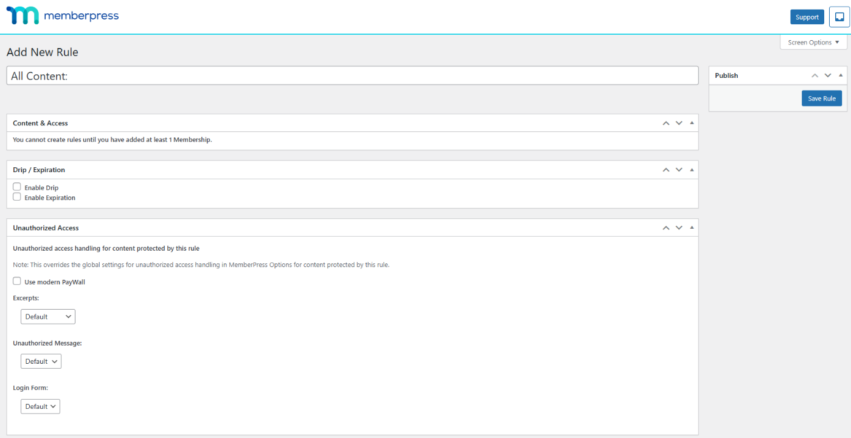
Task: Enable Drip checkbox
Action: 17,187
